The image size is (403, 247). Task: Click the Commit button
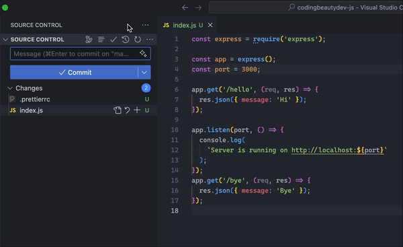tap(74, 73)
